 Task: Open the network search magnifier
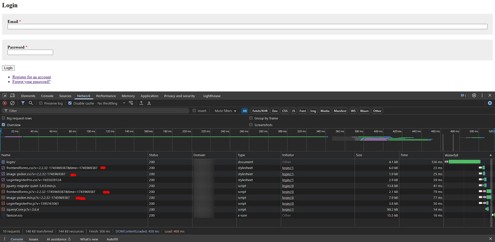point(31,103)
